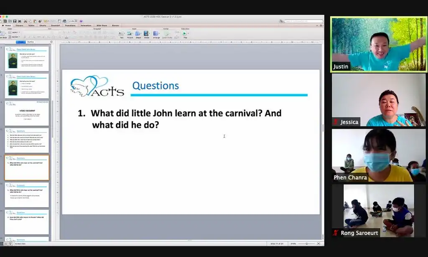428x257 pixels.
Task: Click the Insert Media icon
Action: [x=146, y=33]
